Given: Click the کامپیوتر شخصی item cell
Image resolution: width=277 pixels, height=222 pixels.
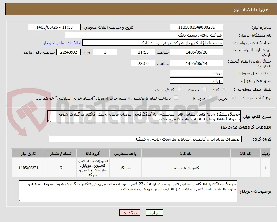Looking at the screenshot, I should point(186,168).
